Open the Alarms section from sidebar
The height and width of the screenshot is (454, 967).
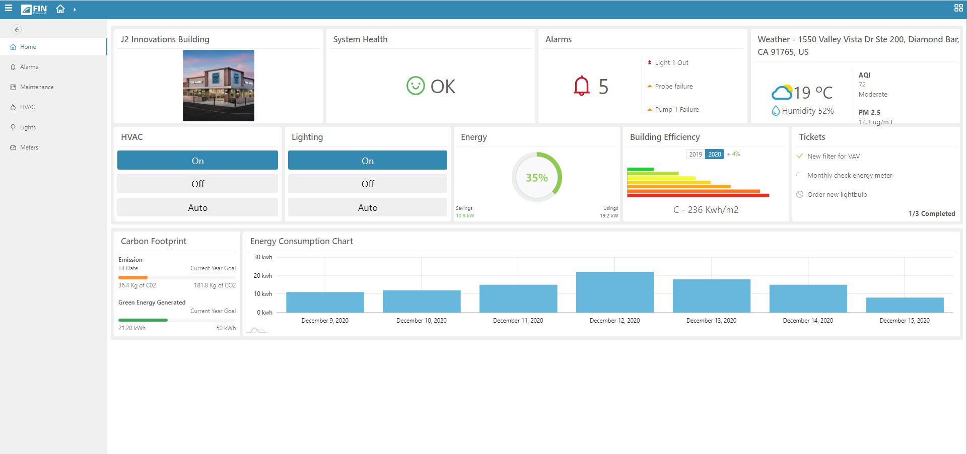pyautogui.click(x=29, y=66)
